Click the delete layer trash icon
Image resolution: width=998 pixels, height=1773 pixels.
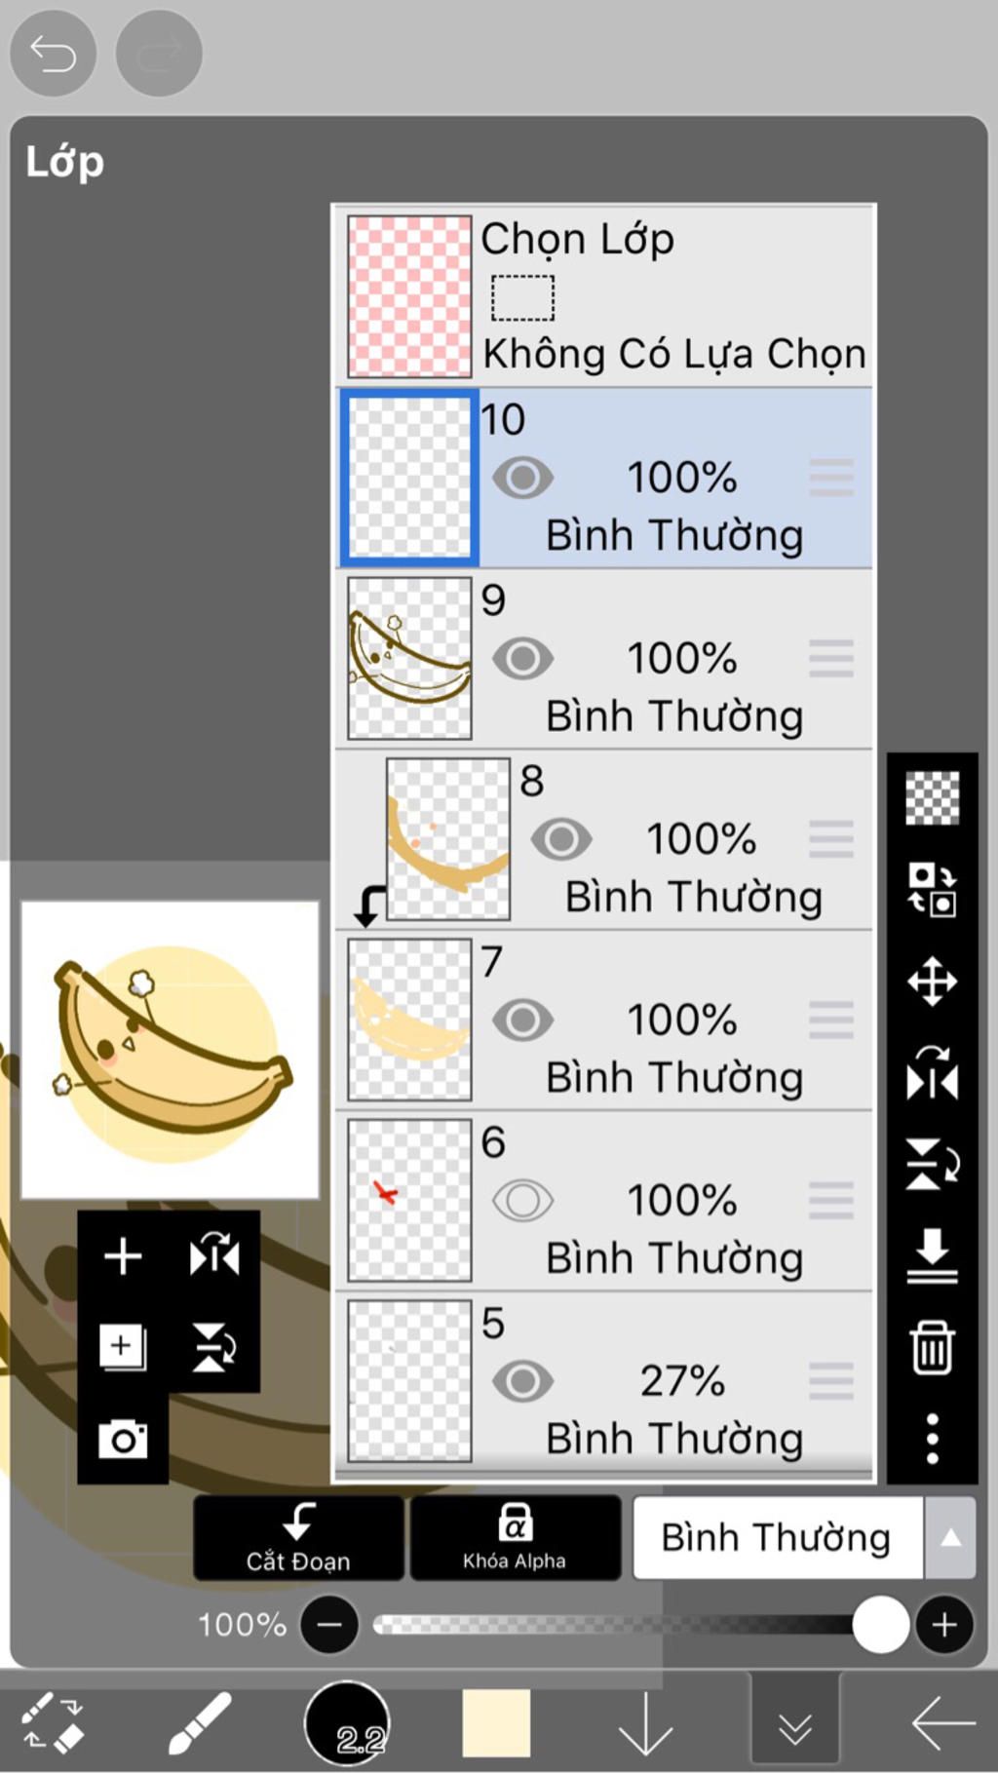932,1347
